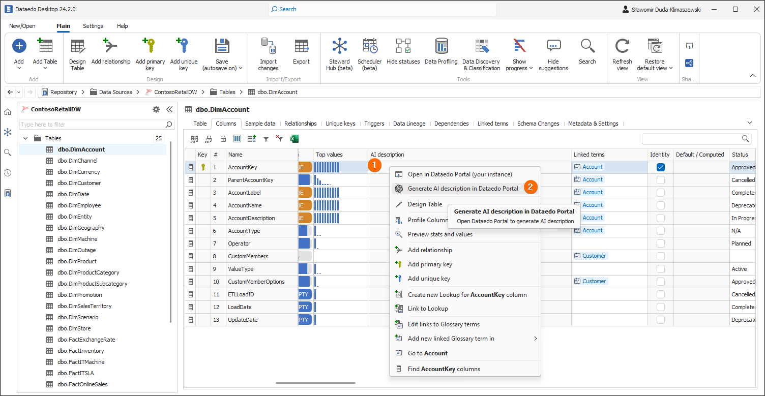
Task: Check the Identity box for ETLLoadID
Action: coord(660,294)
